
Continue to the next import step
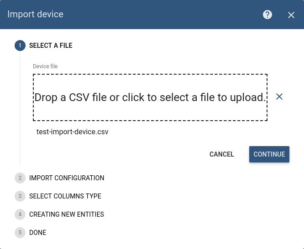[x=269, y=154]
